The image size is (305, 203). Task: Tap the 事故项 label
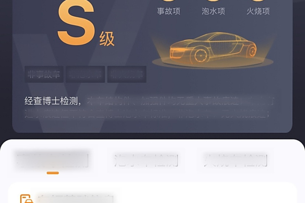click(x=169, y=11)
